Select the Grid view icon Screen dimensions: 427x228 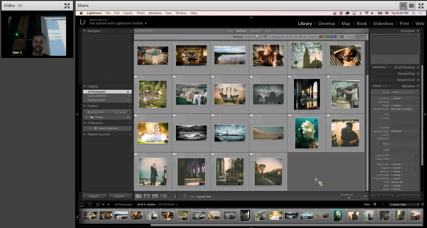pos(138,196)
